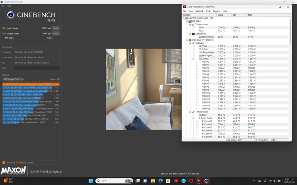
Task: Click the Hardware Monitor title bar icon
Action: pyautogui.click(x=184, y=7)
